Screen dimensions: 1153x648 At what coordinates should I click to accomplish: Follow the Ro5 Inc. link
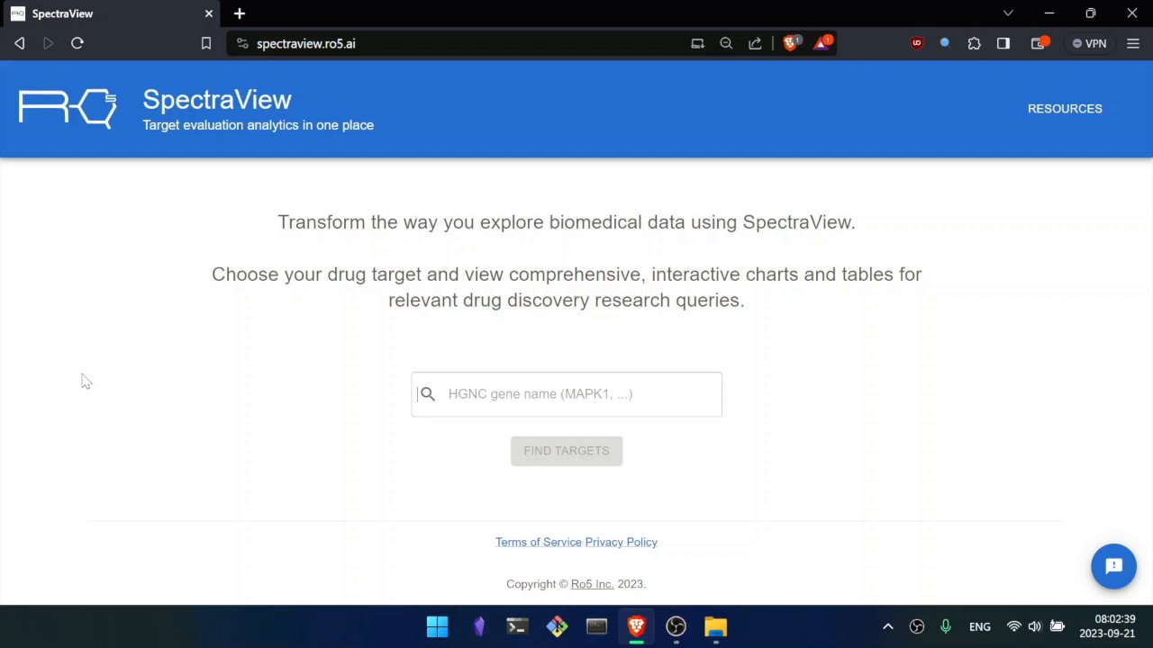point(592,584)
